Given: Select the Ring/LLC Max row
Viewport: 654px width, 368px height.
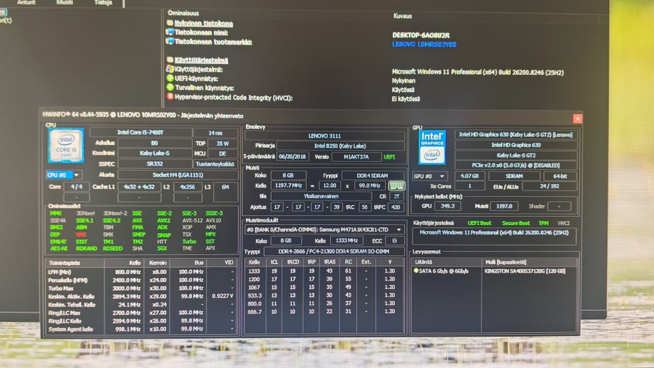Looking at the screenshot, I should pyautogui.click(x=142, y=313).
